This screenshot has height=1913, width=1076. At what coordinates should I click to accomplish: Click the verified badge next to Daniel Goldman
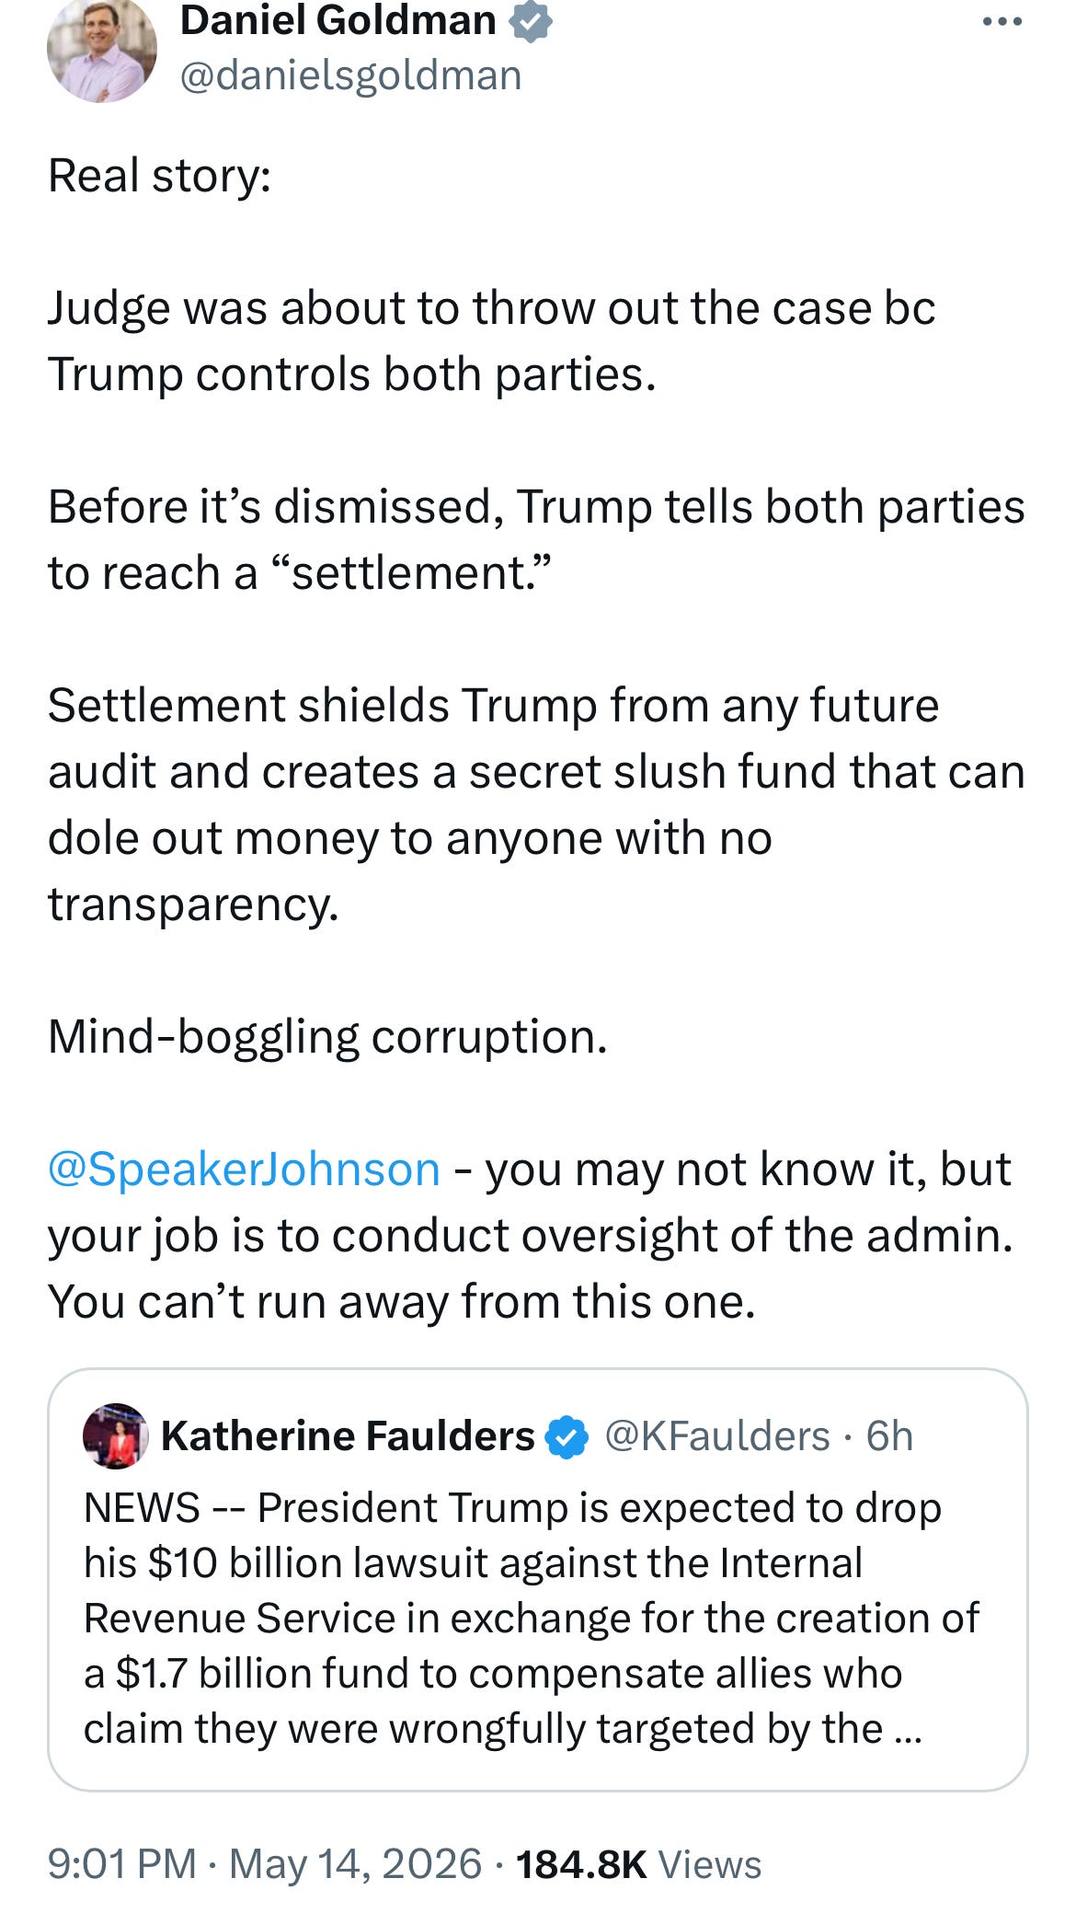point(531,22)
